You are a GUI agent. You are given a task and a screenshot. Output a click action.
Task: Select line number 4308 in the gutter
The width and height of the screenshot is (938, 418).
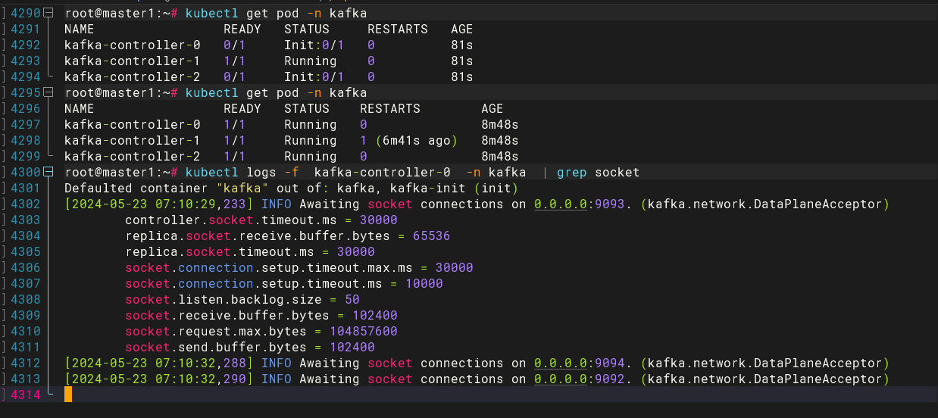(x=25, y=299)
